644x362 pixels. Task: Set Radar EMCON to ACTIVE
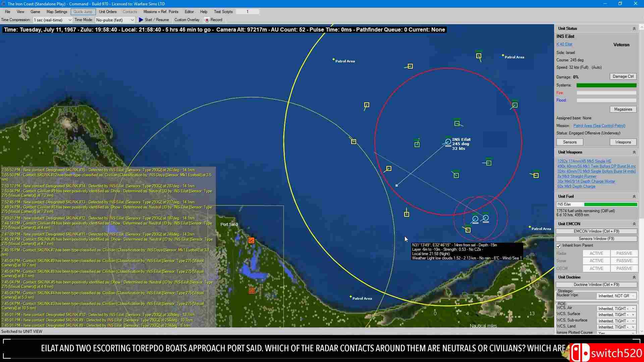pos(596,253)
